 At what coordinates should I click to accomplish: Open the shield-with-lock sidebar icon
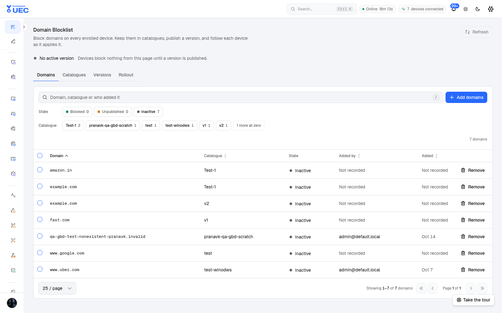click(13, 62)
